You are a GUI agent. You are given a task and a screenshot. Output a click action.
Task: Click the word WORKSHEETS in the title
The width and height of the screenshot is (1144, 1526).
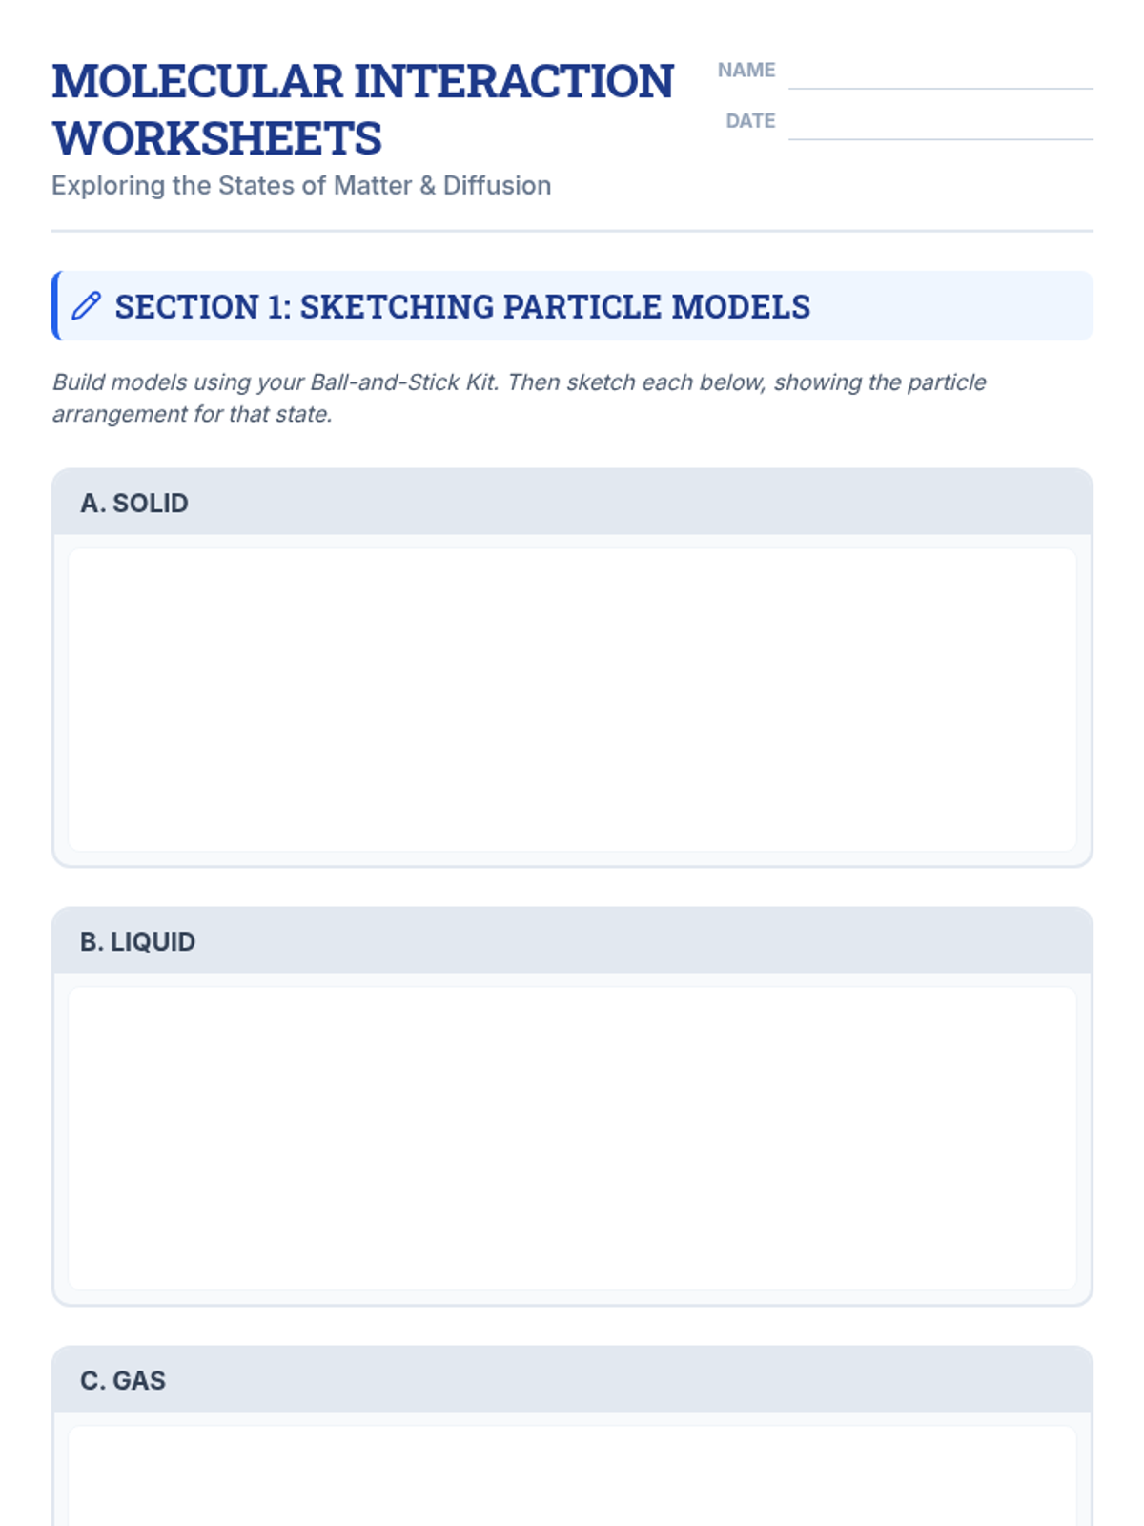(217, 139)
